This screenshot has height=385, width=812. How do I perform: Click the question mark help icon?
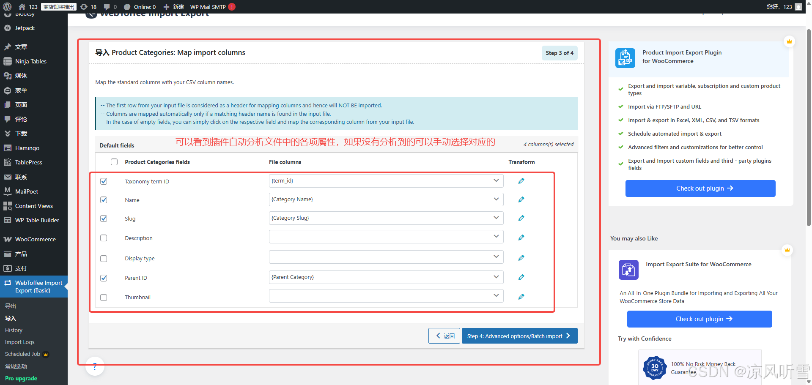point(95,366)
